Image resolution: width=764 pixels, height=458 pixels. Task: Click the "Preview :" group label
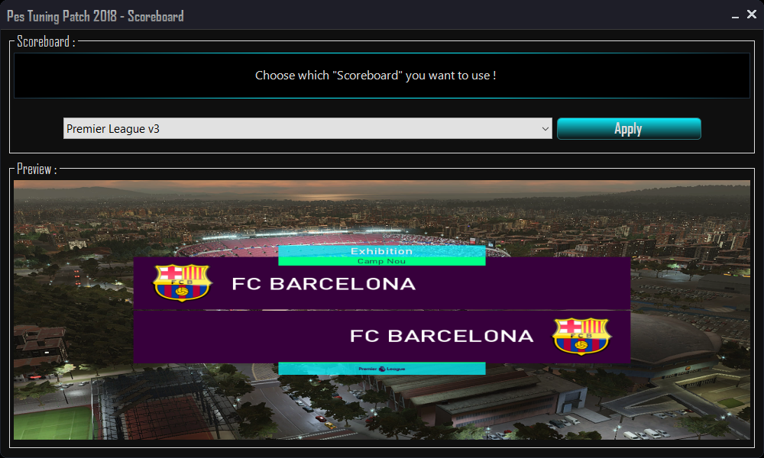point(37,169)
